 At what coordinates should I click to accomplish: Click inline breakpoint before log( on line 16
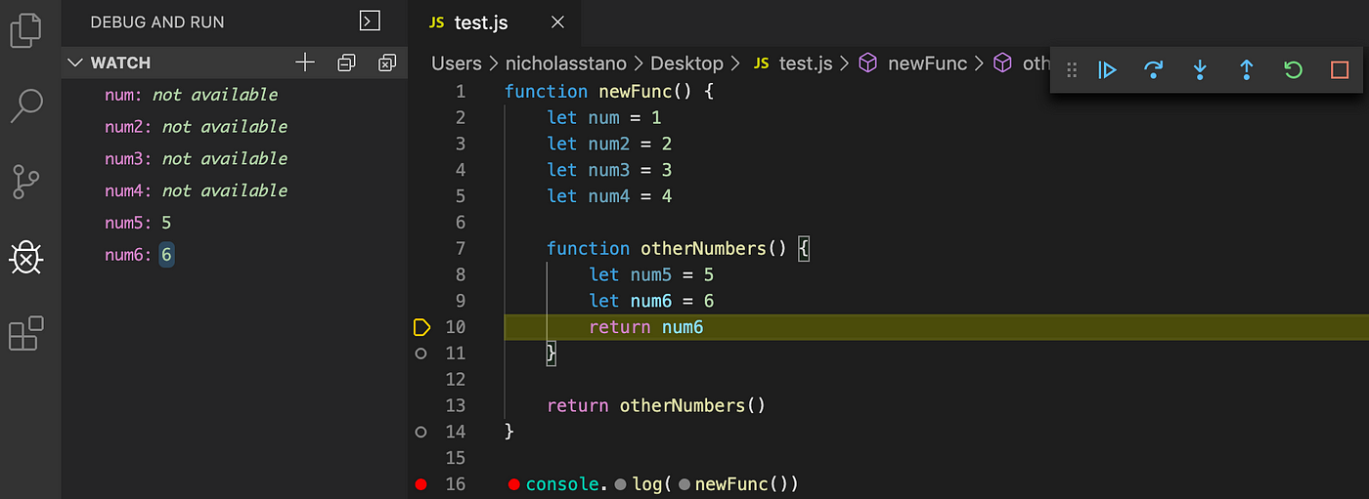click(x=621, y=484)
